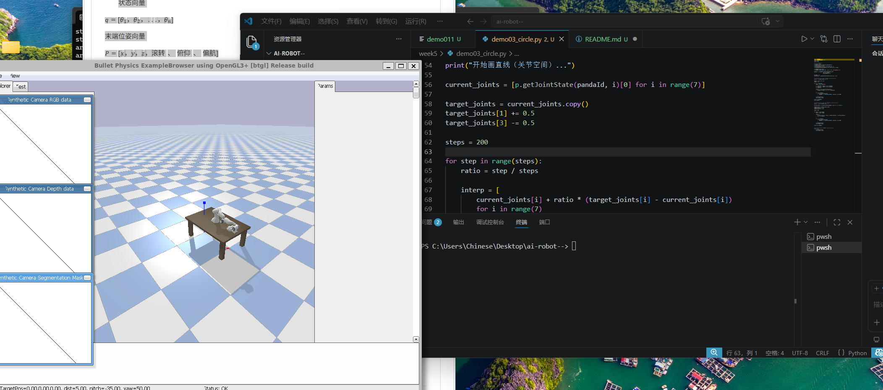Click the yellow folder icon on desktop
Screen dimensions: 883x390
(x=10, y=47)
